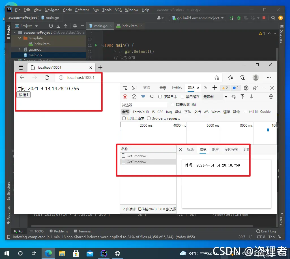Viewport: 290px width, 259px height.
Task: Enable the 保留日志 checkbox
Action: tap(160, 96)
